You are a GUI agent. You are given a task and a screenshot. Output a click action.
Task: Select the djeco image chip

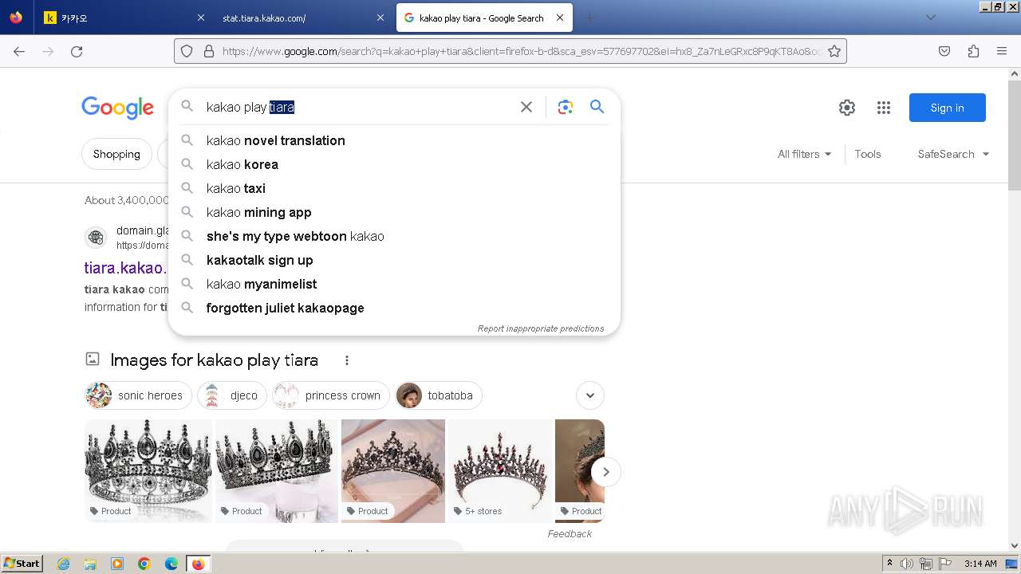(x=232, y=395)
